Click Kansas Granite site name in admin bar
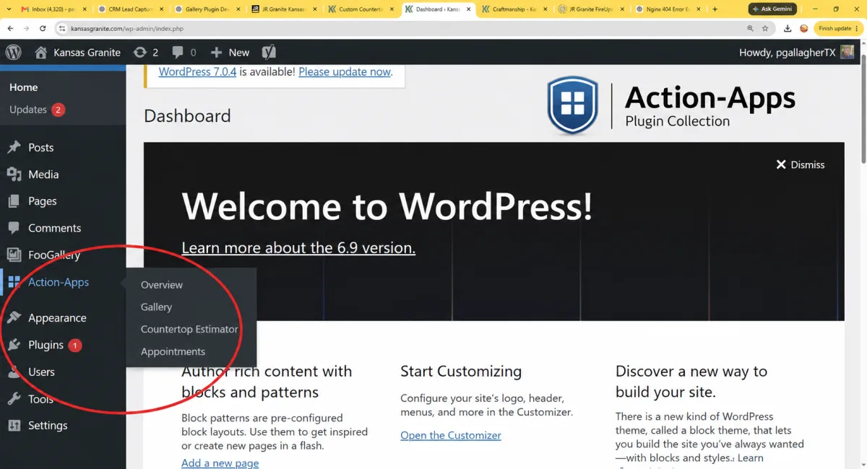The height and width of the screenshot is (469, 867). [x=87, y=52]
